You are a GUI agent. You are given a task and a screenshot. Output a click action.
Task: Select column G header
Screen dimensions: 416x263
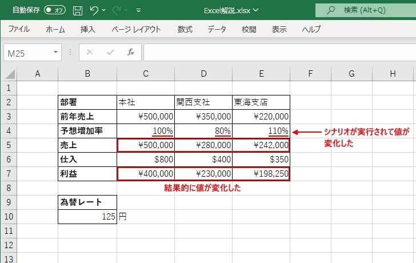point(352,74)
